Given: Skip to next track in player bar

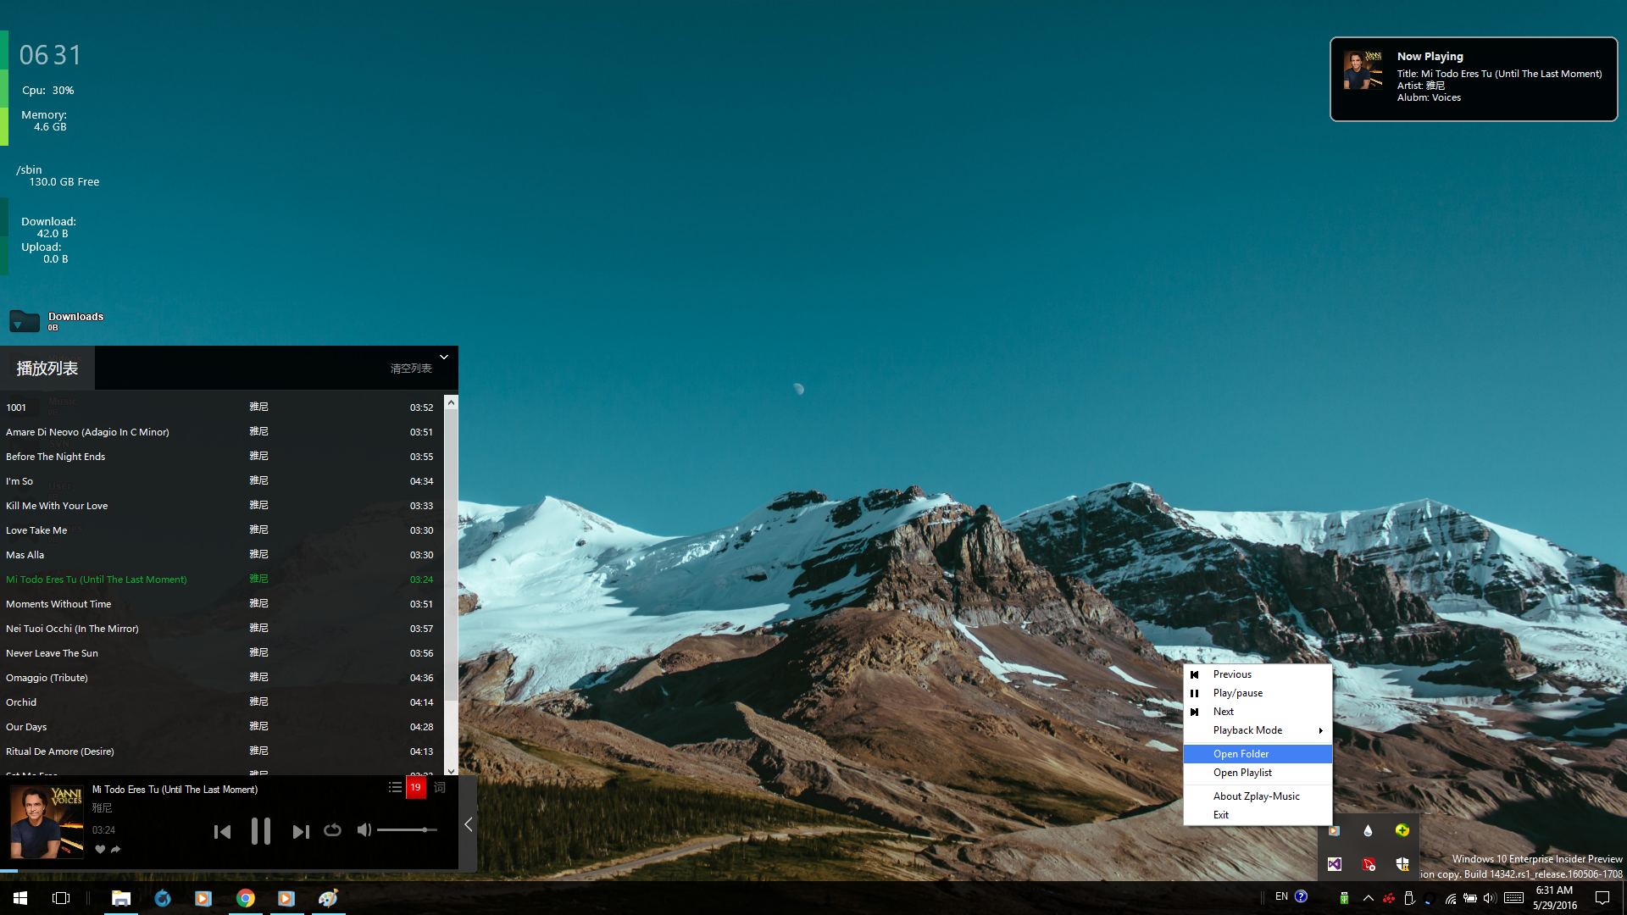Looking at the screenshot, I should tap(300, 832).
